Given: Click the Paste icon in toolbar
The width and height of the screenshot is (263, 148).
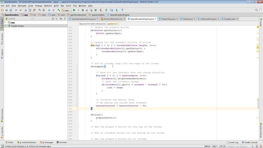Looking at the screenshot, I should 34,10.
